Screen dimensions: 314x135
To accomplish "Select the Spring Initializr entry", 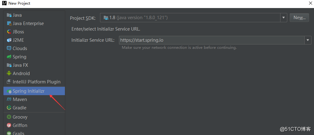I will click(x=34, y=91).
